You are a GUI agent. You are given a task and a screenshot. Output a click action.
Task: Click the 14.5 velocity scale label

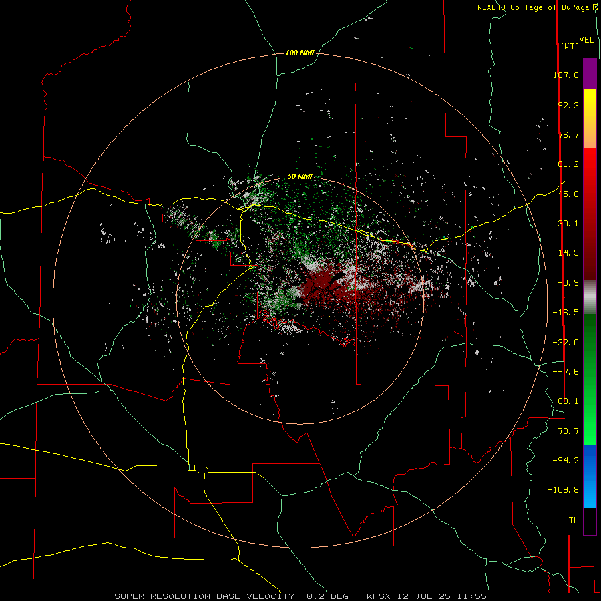568,253
